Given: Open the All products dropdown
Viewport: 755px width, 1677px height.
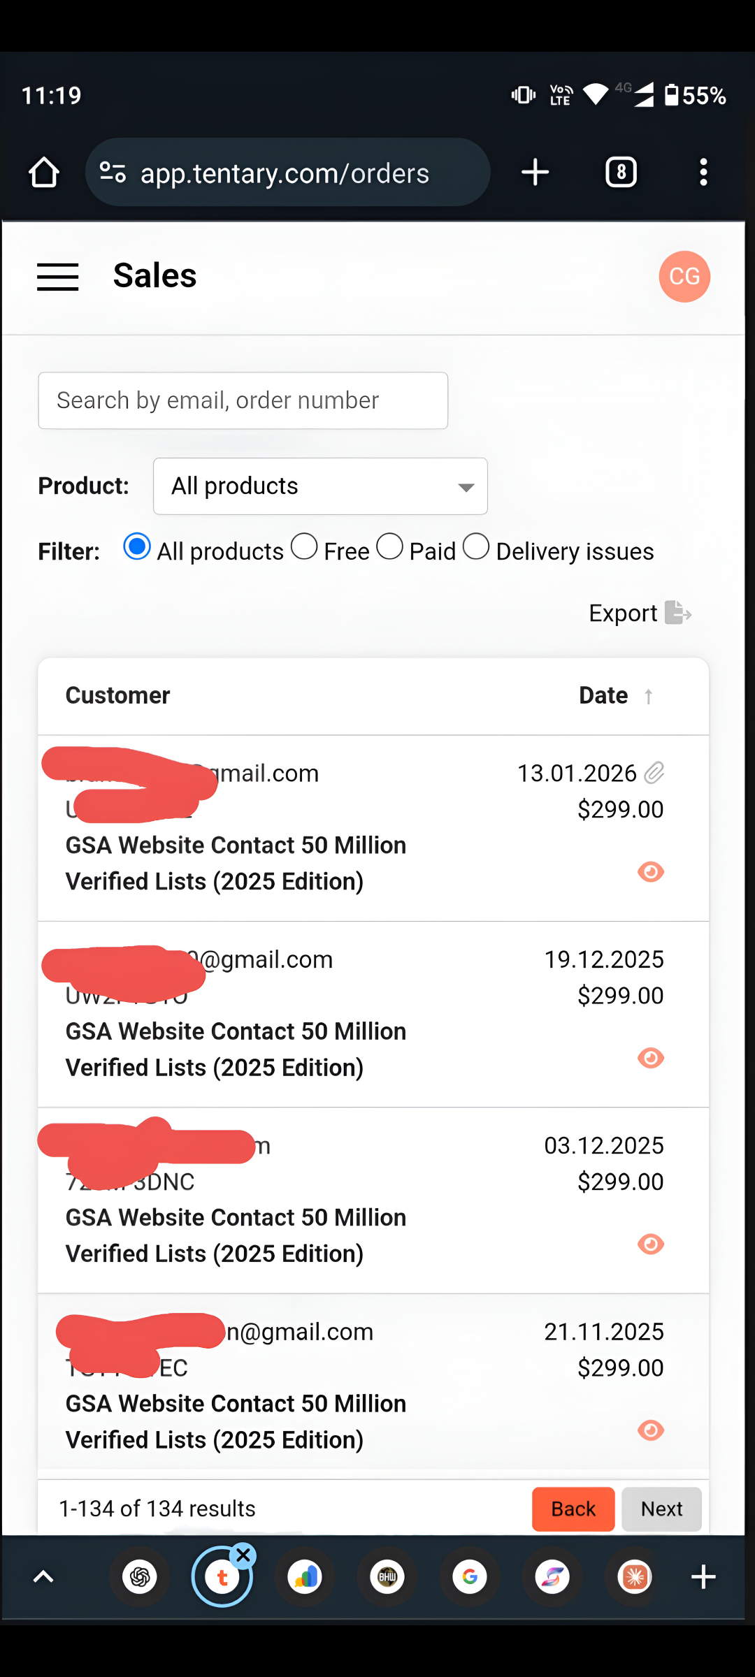Looking at the screenshot, I should click(x=320, y=486).
